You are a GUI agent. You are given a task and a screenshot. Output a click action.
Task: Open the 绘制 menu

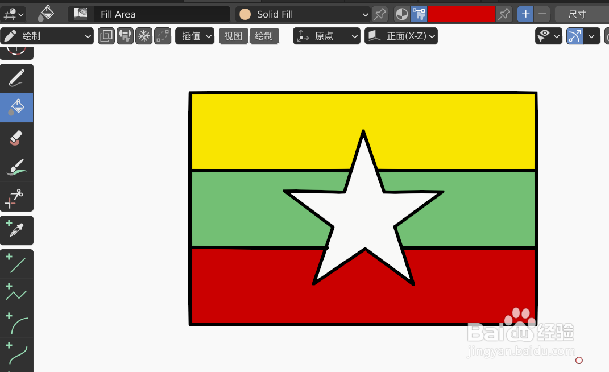[x=264, y=36]
